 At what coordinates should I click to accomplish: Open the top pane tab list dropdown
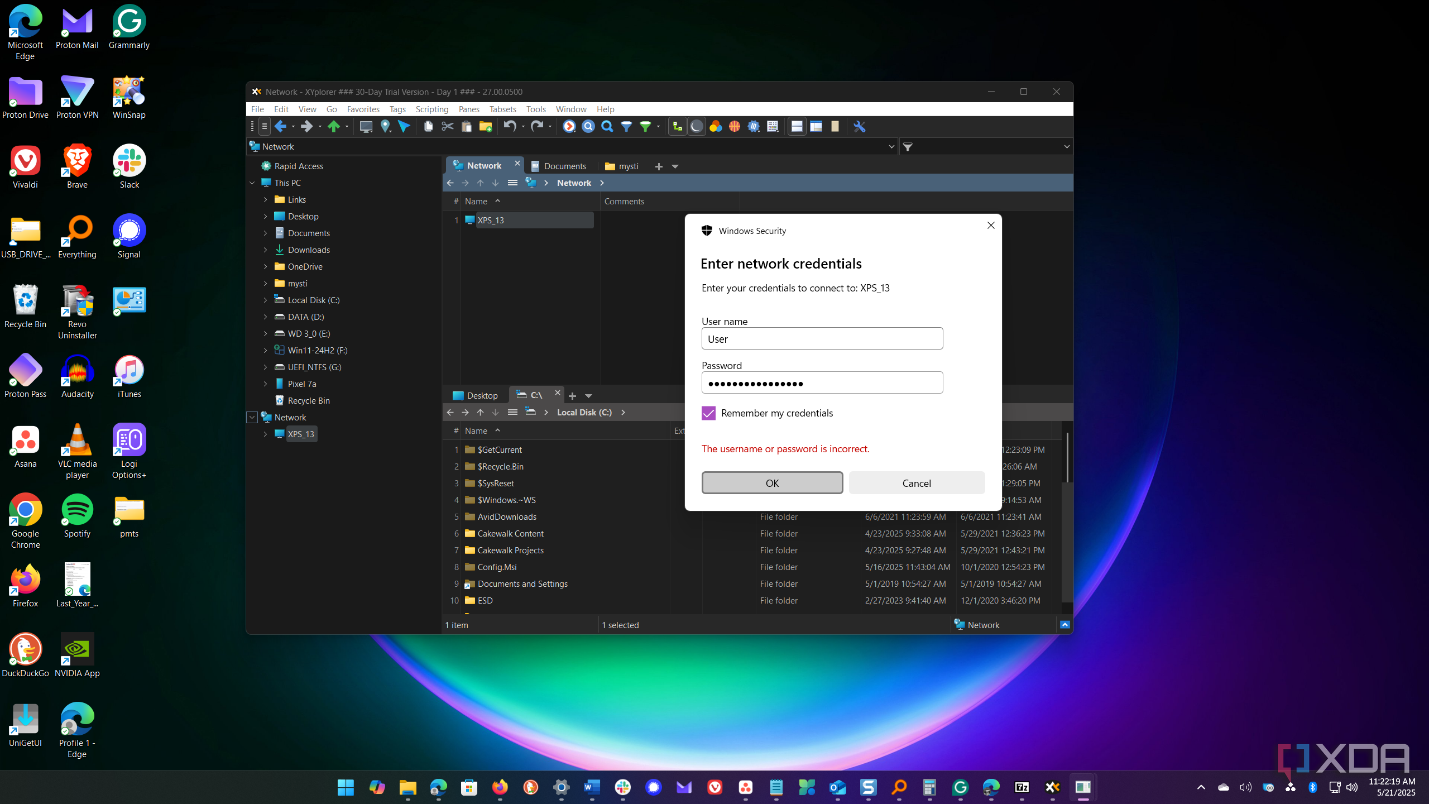[x=675, y=166]
